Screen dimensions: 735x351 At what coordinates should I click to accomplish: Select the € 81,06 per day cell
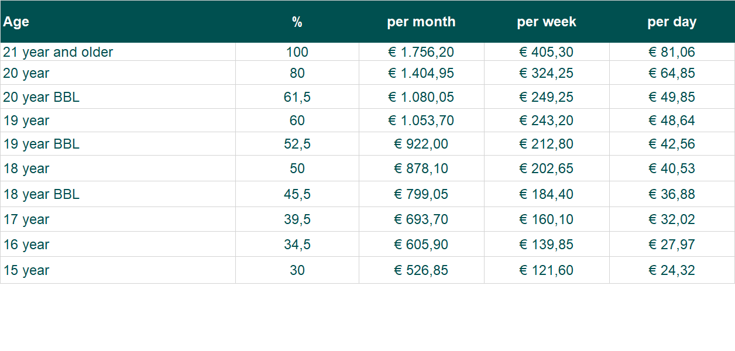(x=671, y=52)
